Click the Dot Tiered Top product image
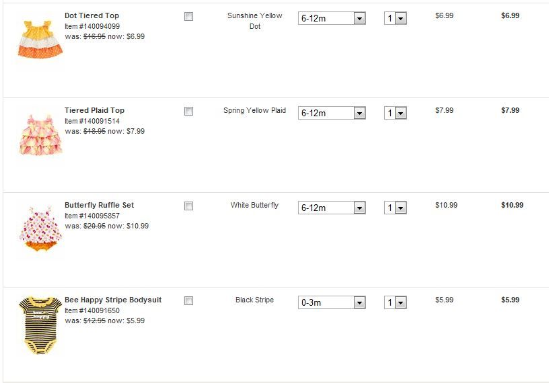The width and height of the screenshot is (549, 383). click(39, 39)
